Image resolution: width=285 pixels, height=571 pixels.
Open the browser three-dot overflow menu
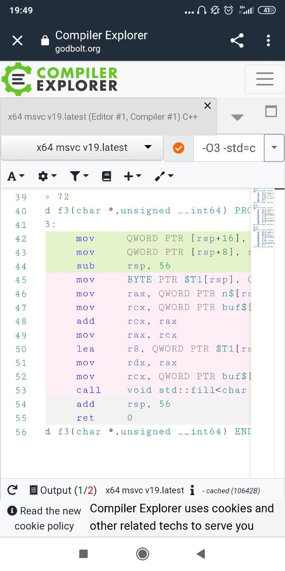click(x=268, y=41)
